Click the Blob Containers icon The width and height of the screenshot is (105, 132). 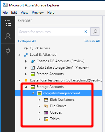46,100
